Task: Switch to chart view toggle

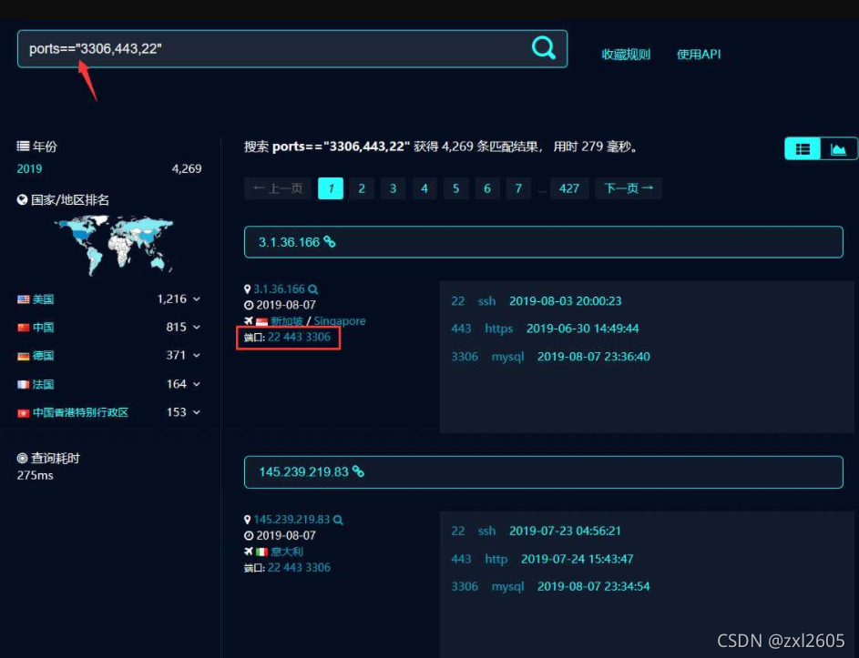Action: (838, 149)
